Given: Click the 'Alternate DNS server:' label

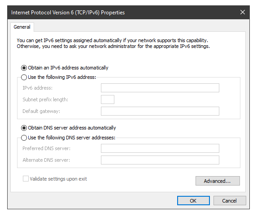Looking at the screenshot, I should pyautogui.click(x=46, y=160).
